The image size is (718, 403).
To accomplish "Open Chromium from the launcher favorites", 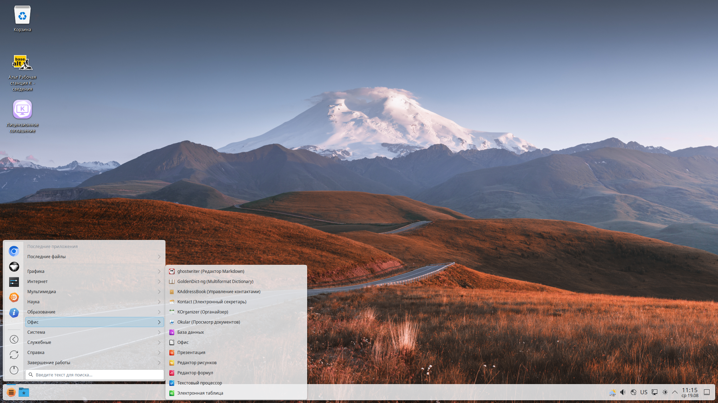I will [14, 251].
